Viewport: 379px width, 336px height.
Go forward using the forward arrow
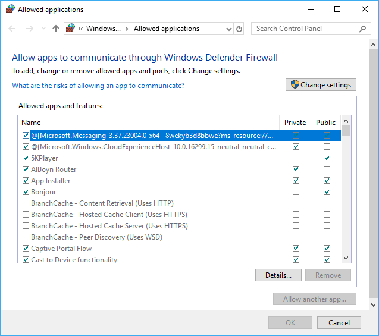(x=30, y=29)
